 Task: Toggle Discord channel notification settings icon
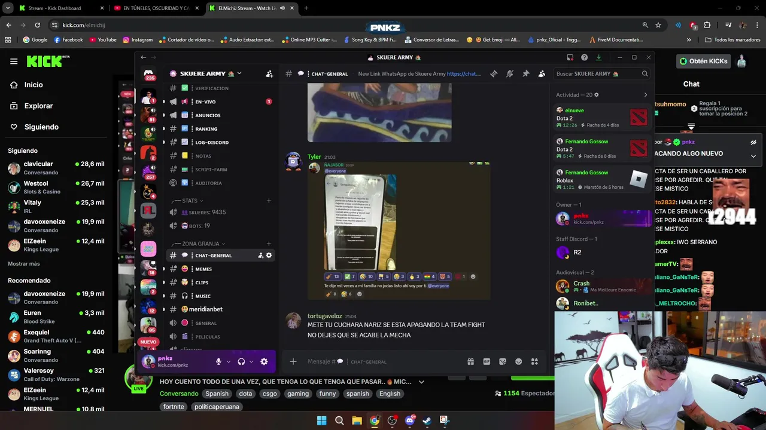[x=510, y=73]
